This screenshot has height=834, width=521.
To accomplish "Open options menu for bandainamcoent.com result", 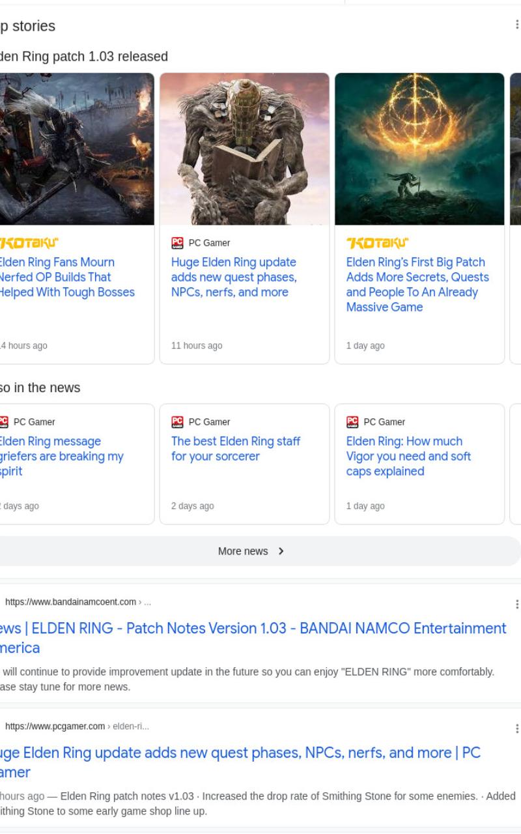I will click(x=516, y=604).
